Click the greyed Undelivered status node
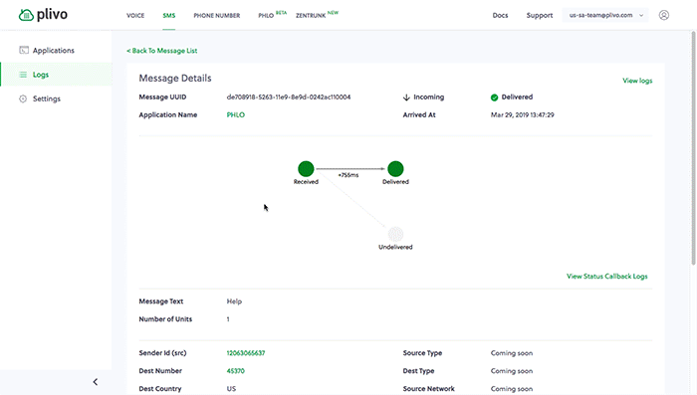This screenshot has height=395, width=697. pos(395,234)
